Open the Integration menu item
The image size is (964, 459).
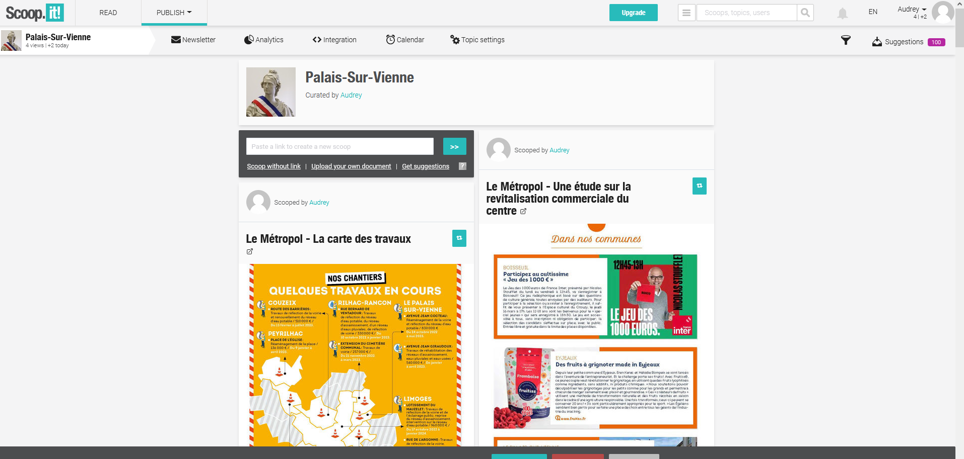334,40
